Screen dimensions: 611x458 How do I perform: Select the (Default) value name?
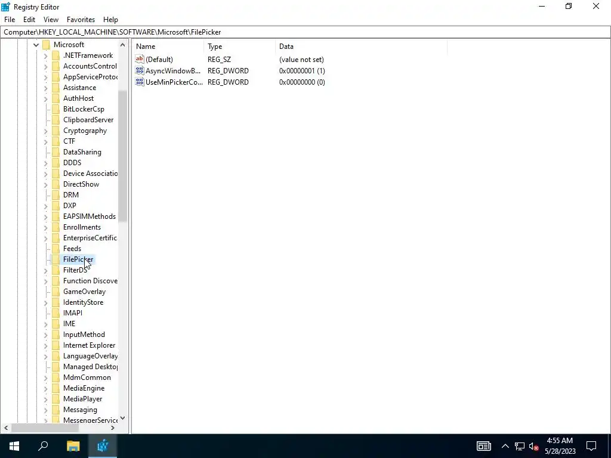[159, 59]
